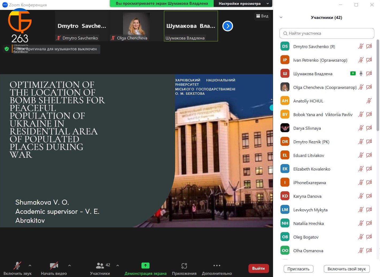Click Olha Osmanova's muted microphone icon
380x277 pixels.
(x=361, y=251)
